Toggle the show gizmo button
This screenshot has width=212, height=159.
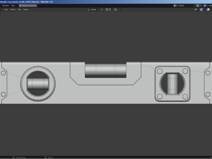[x=201, y=10]
